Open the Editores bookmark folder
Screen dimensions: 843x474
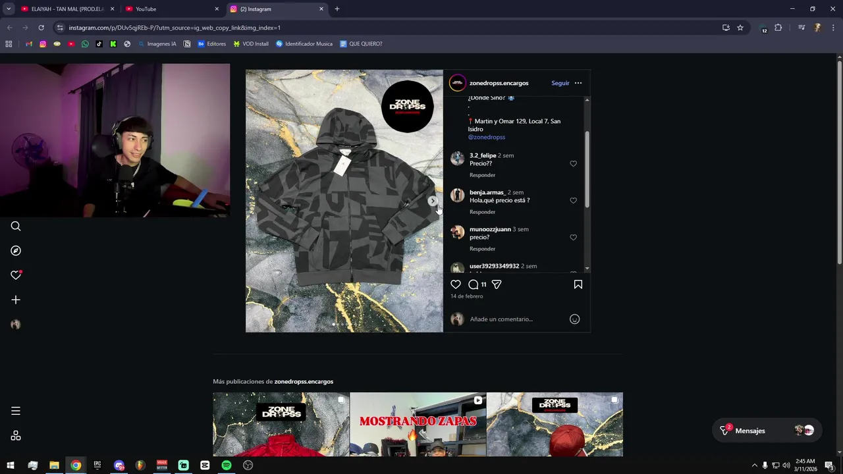(x=211, y=44)
